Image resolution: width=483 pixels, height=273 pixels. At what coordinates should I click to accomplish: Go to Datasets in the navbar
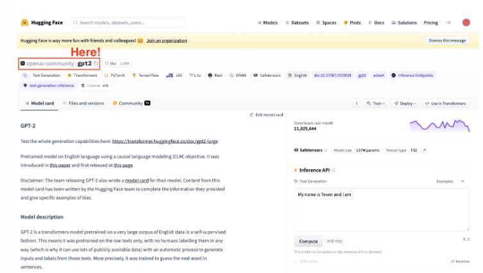pyautogui.click(x=297, y=22)
